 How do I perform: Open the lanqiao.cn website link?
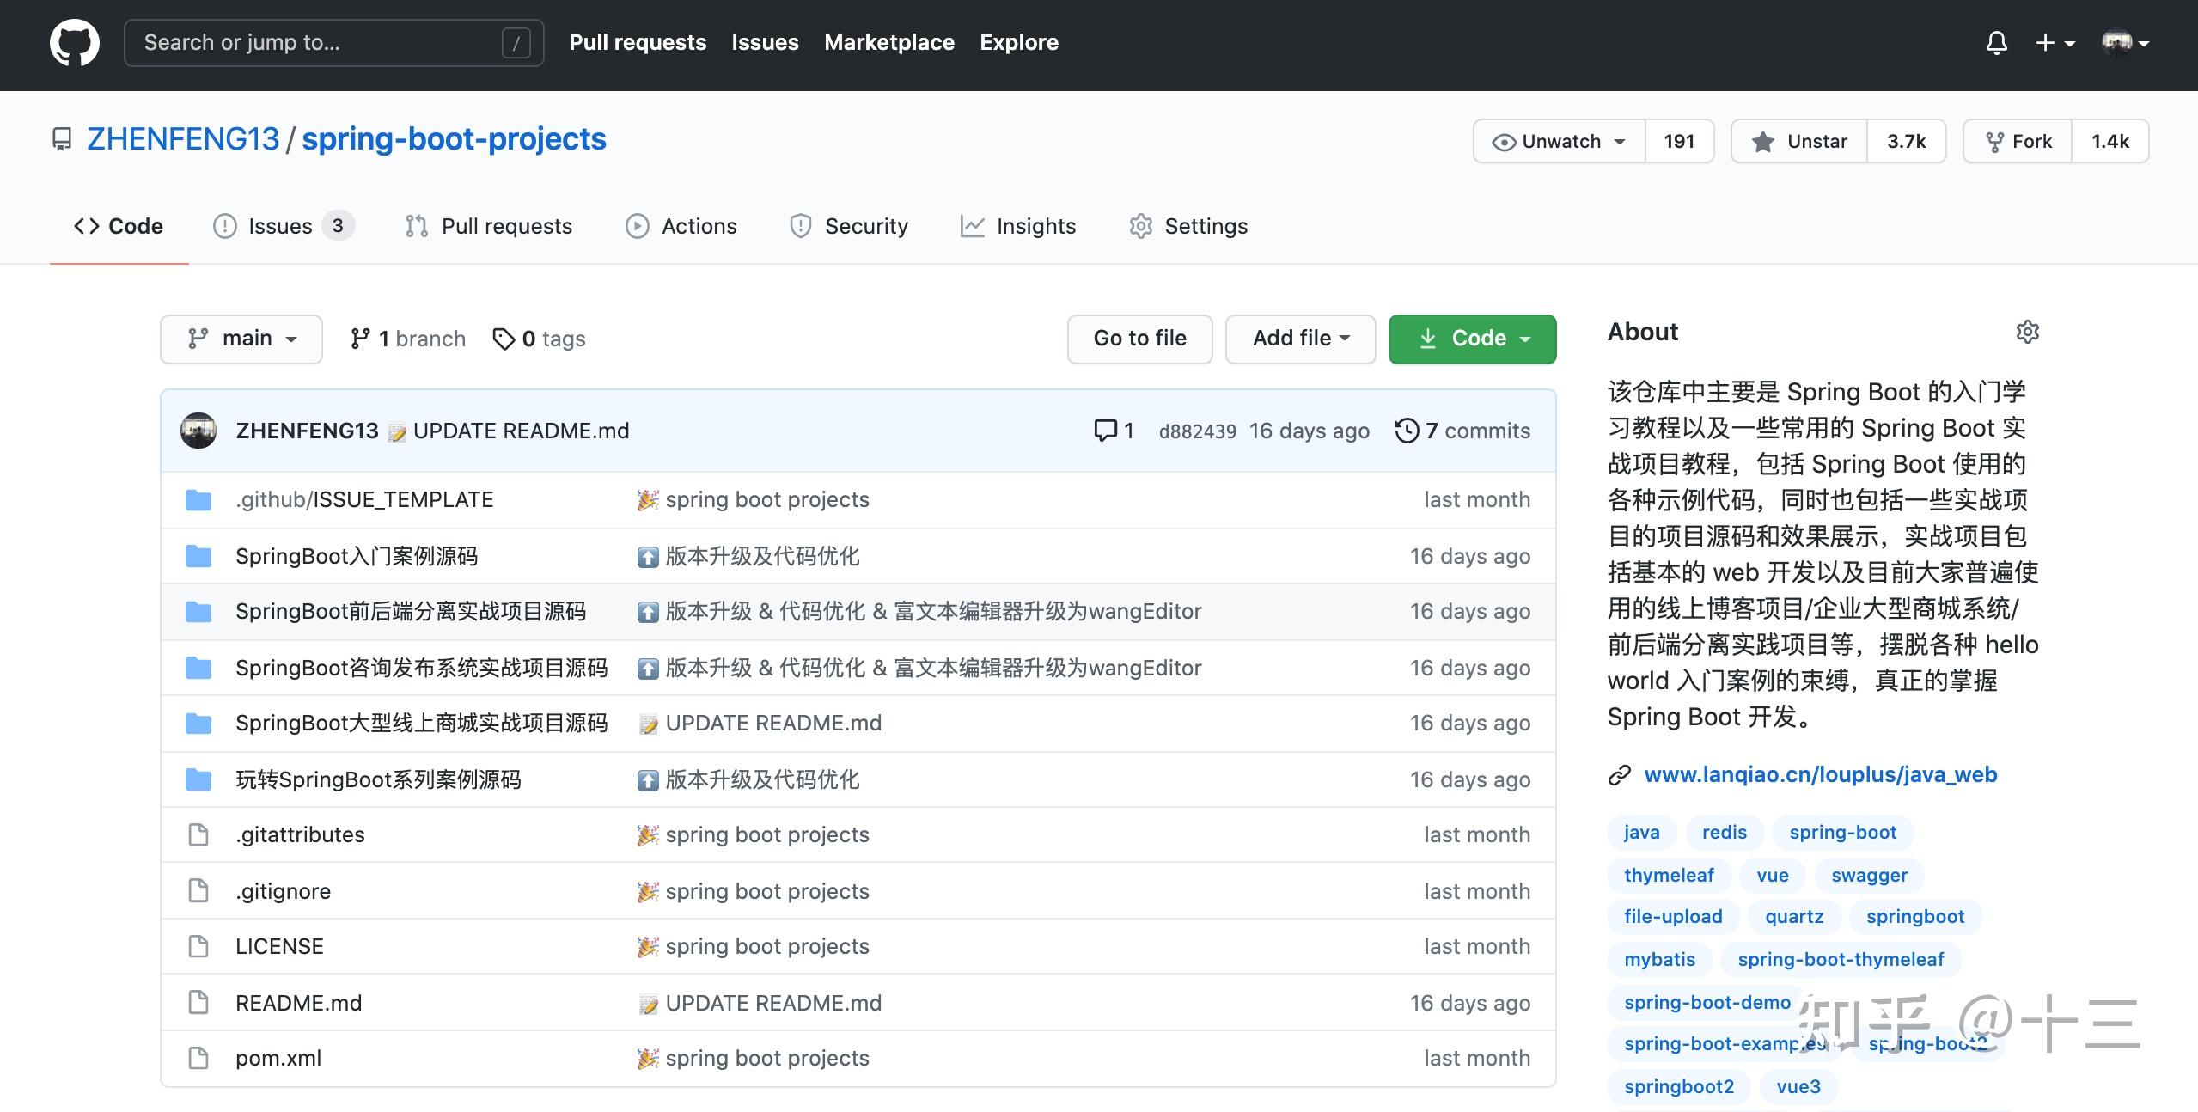(x=1820, y=774)
